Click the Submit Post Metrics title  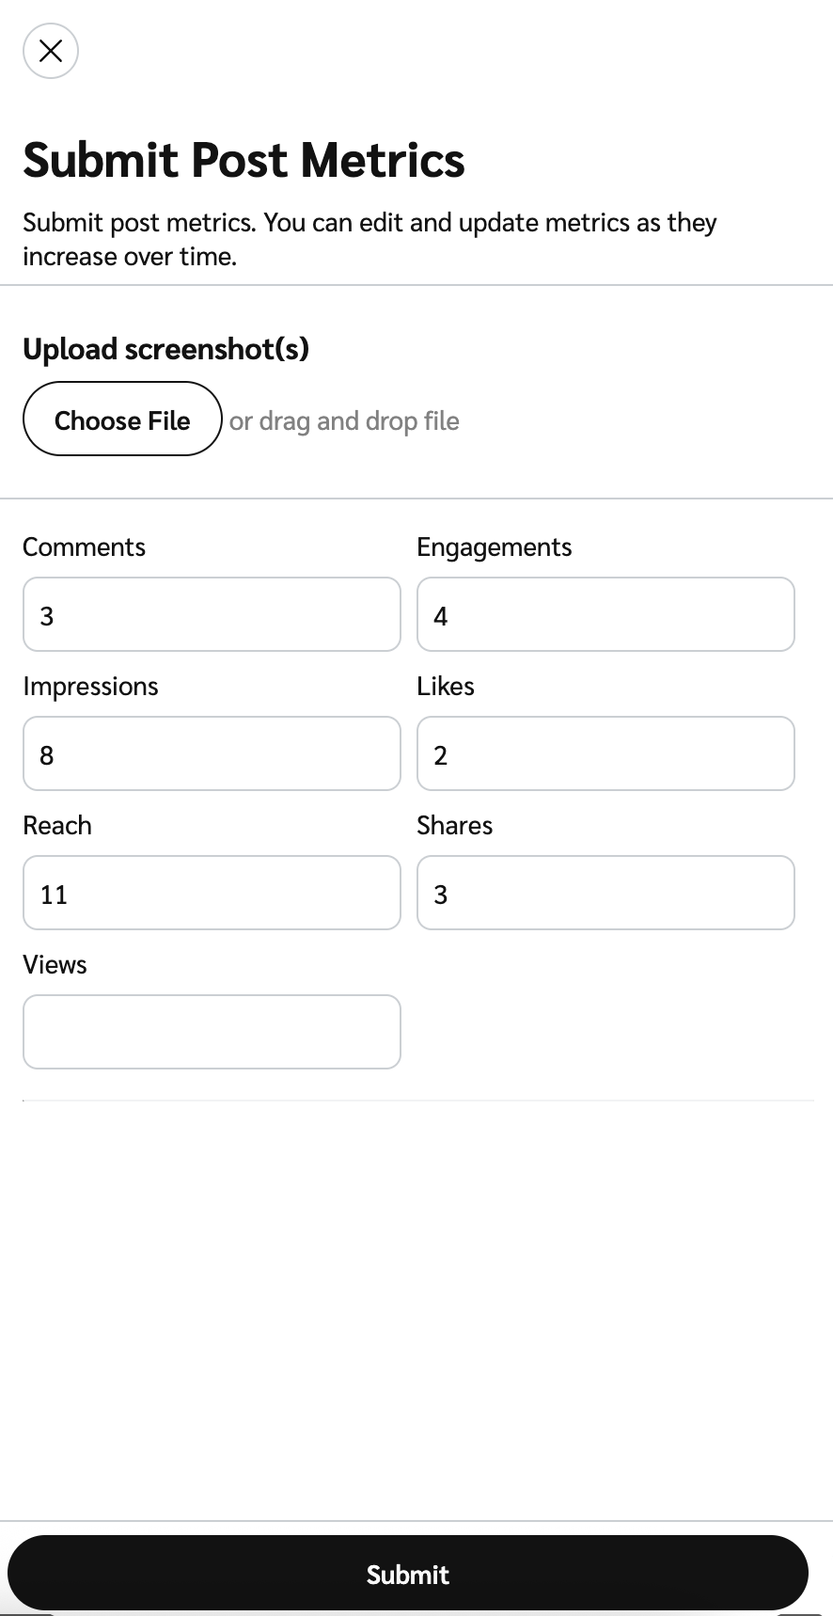point(244,160)
